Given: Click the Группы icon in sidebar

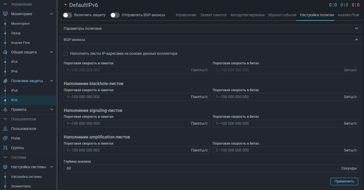Looking at the screenshot, I should tap(5, 148).
